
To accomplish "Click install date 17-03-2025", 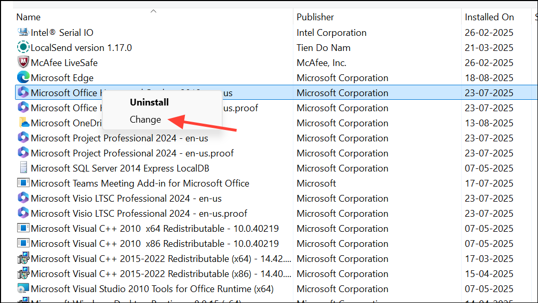I will [489, 259].
